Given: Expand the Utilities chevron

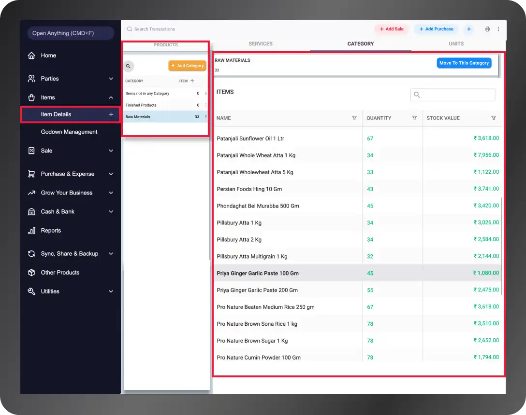Looking at the screenshot, I should coord(111,291).
